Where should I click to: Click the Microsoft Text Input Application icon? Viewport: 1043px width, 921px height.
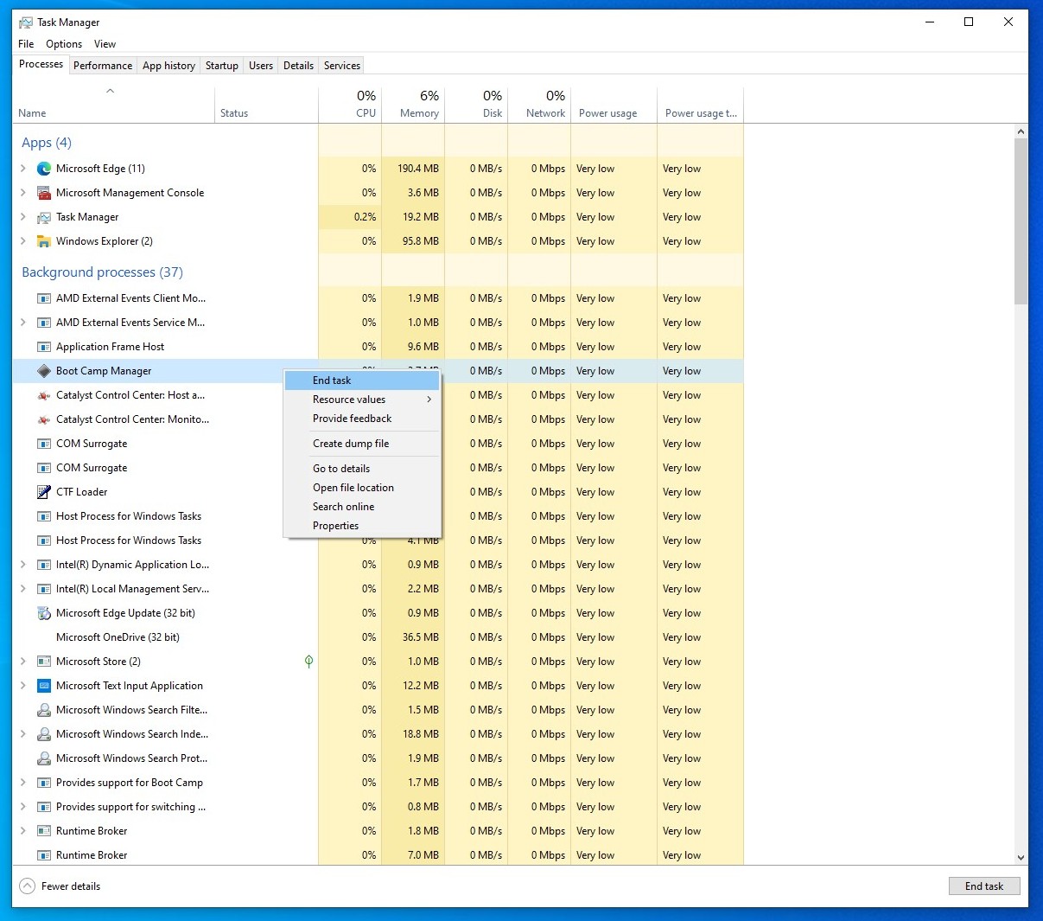coord(44,686)
